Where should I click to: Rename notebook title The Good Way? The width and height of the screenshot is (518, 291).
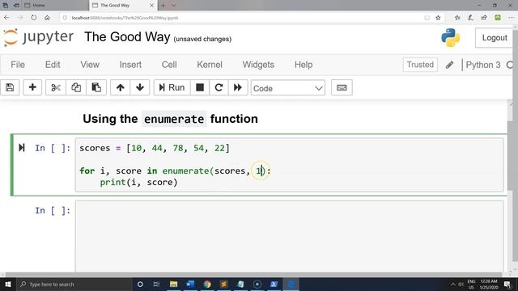[x=127, y=37]
